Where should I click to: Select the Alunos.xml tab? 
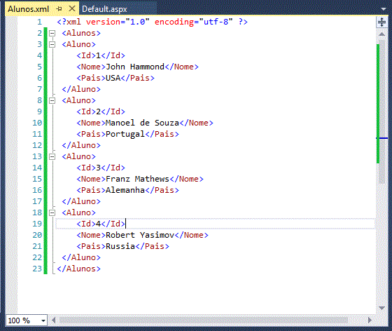pos(28,9)
